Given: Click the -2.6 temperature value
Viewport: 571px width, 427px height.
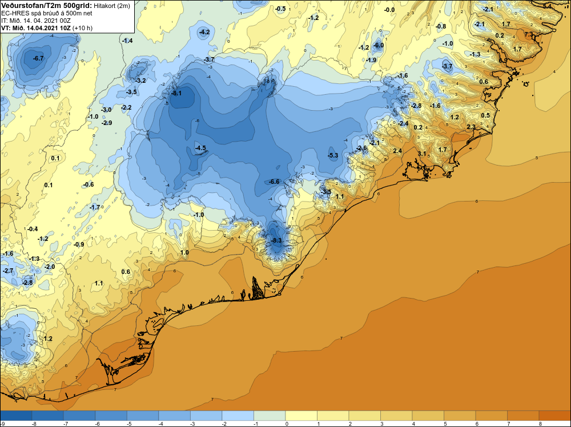Looking at the screenshot, I should click(362, 148).
